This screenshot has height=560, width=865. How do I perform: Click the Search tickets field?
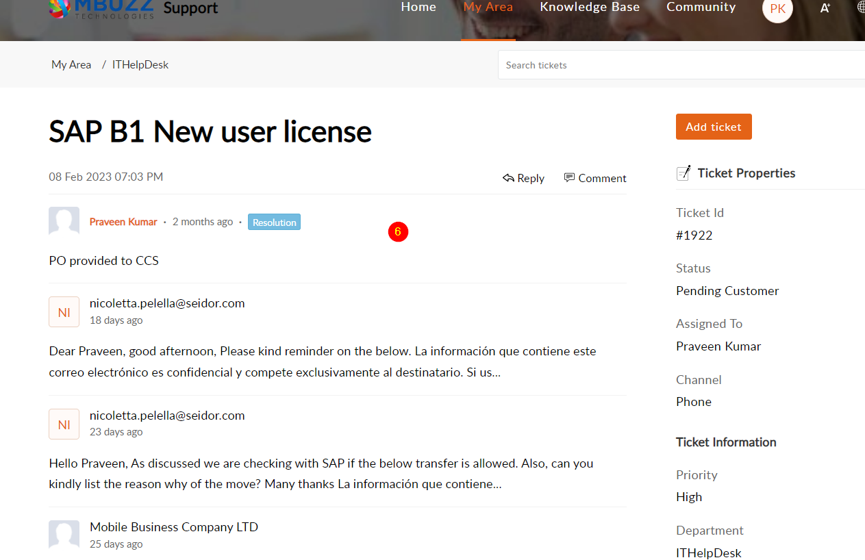(681, 65)
